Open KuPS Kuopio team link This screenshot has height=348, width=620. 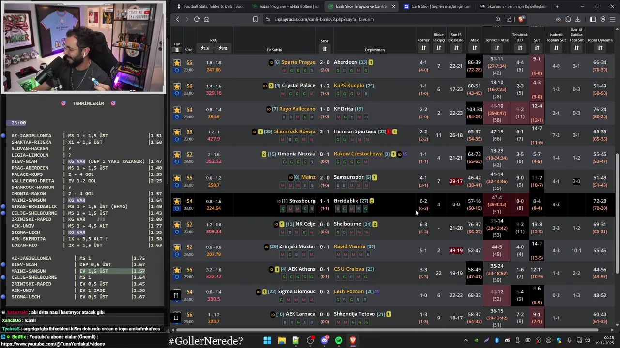349,86
